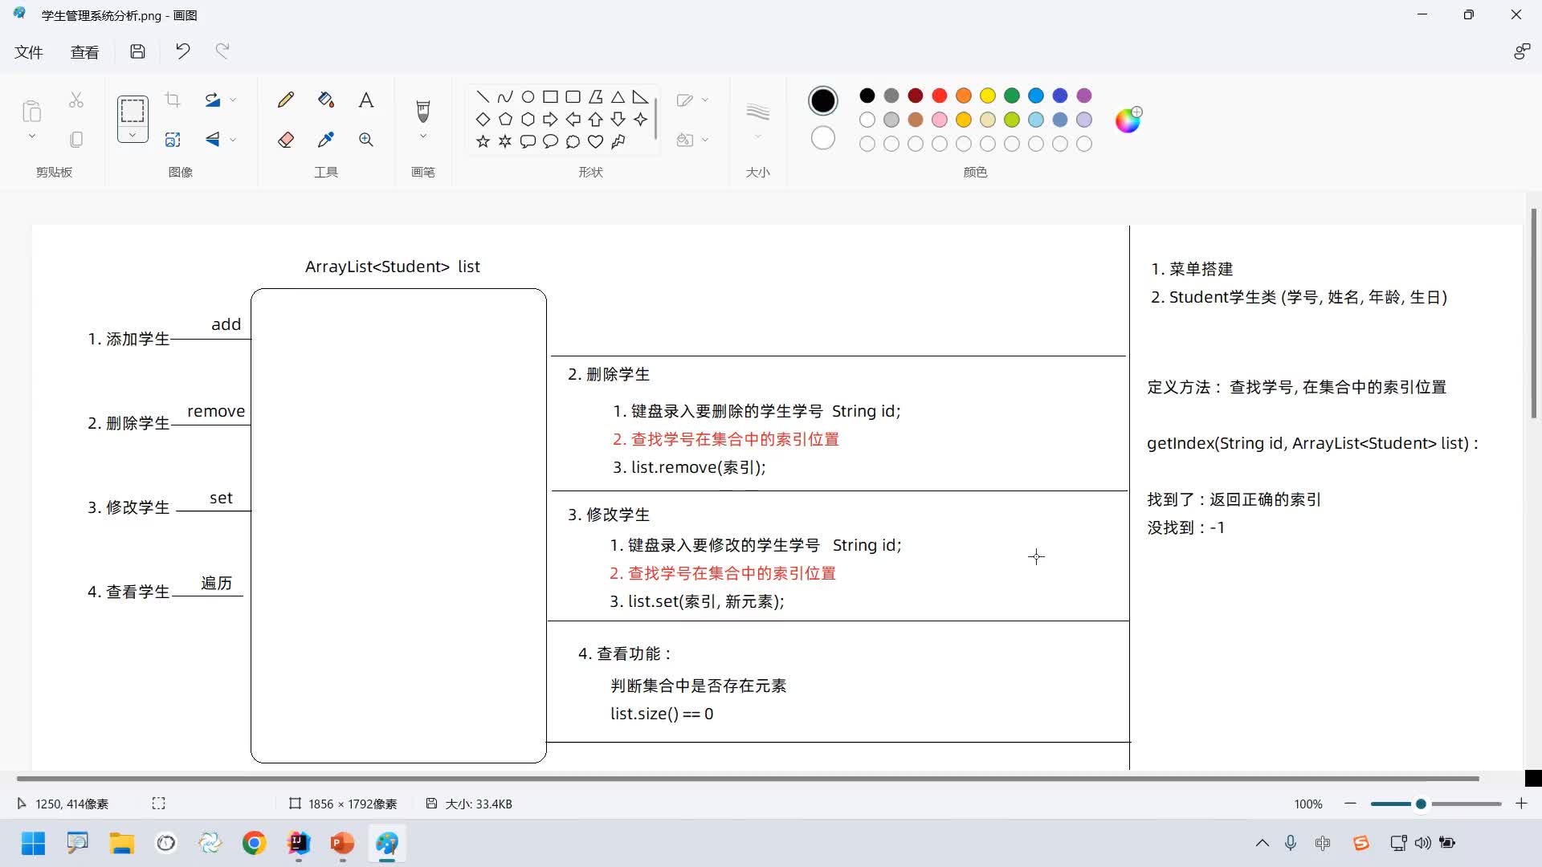Viewport: 1542px width, 867px height.
Task: Pick the purple color swatch
Action: coord(1084,96)
